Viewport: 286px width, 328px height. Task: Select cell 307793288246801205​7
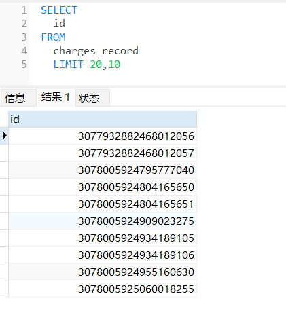tap(103, 153)
